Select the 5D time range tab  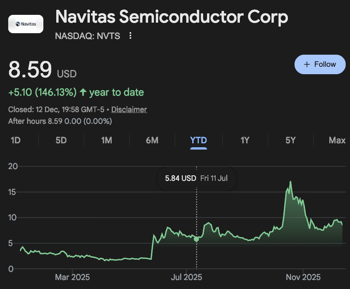pyautogui.click(x=61, y=140)
